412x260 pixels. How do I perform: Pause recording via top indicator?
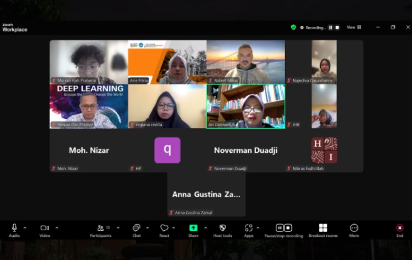(x=331, y=27)
